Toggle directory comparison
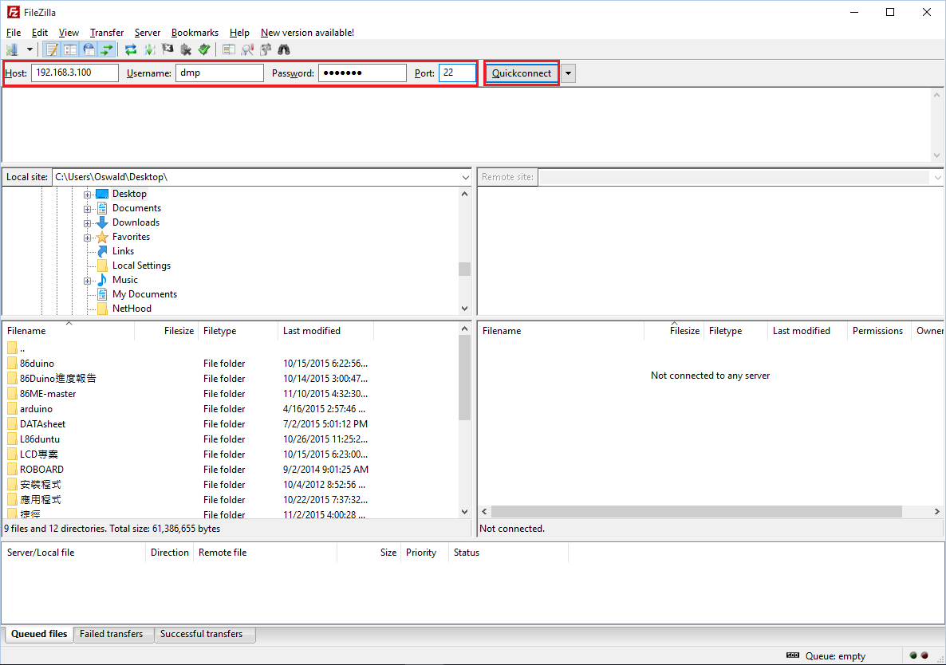 (246, 49)
